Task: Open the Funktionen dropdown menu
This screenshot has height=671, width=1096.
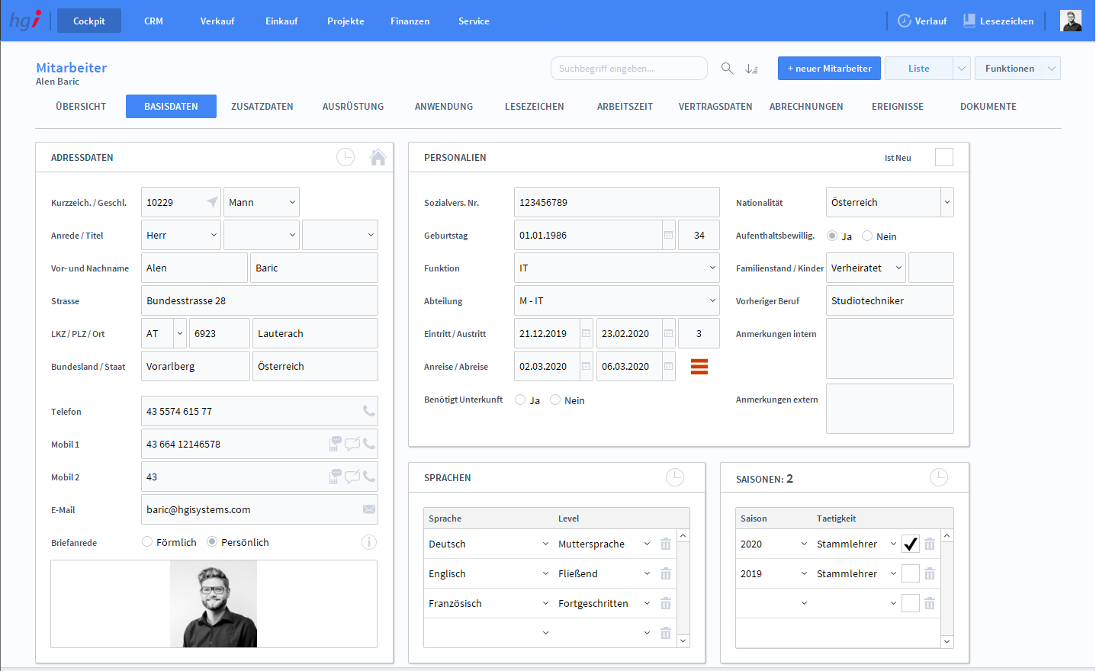Action: click(x=1017, y=69)
